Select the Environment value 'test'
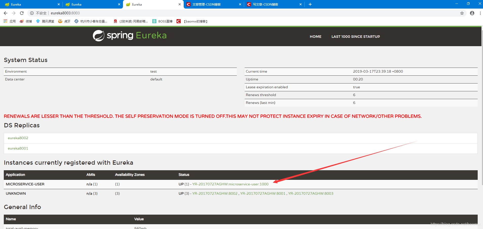The image size is (483, 229). click(153, 71)
